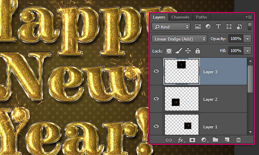This screenshot has height=155, width=259.
Task: Click the Opacity value field
Action: coord(236,39)
